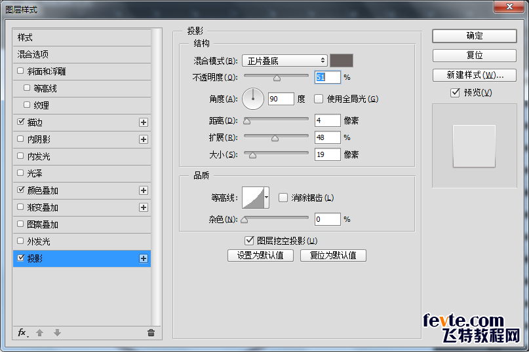This screenshot has height=352, width=529.
Task: Click the contour curve thumbnail
Action: click(x=253, y=198)
